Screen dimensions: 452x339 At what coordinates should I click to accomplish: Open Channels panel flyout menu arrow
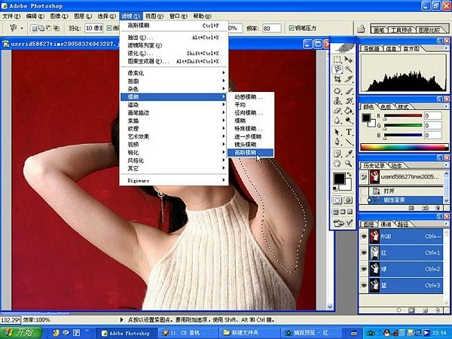(x=446, y=224)
